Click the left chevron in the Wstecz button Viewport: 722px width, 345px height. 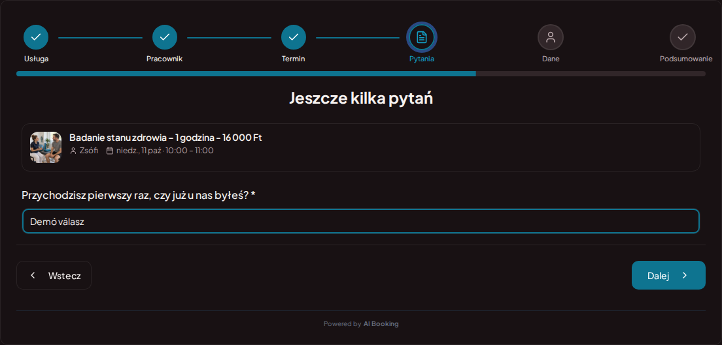[x=33, y=275]
